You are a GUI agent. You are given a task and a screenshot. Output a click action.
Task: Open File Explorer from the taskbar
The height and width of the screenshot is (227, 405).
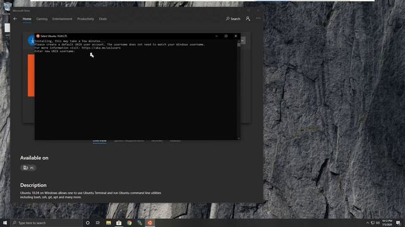point(108,223)
